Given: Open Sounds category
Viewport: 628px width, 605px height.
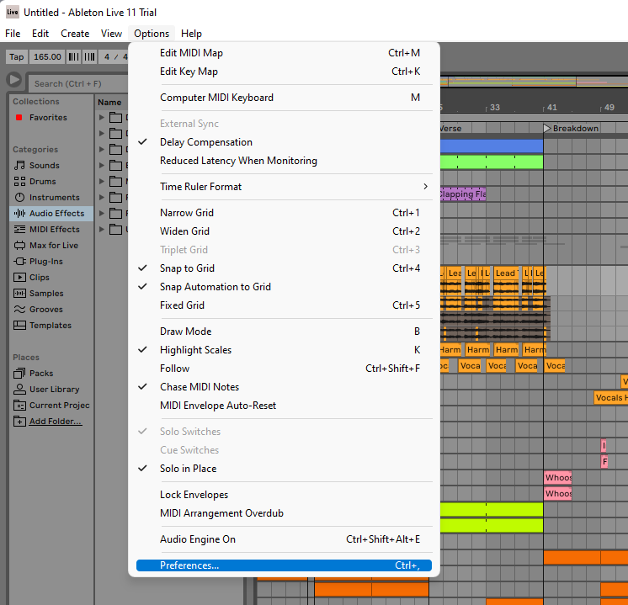Looking at the screenshot, I should point(44,166).
